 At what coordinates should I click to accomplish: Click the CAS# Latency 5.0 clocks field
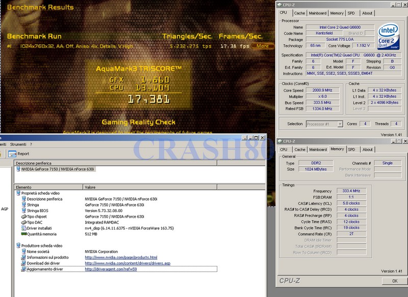point(351,203)
